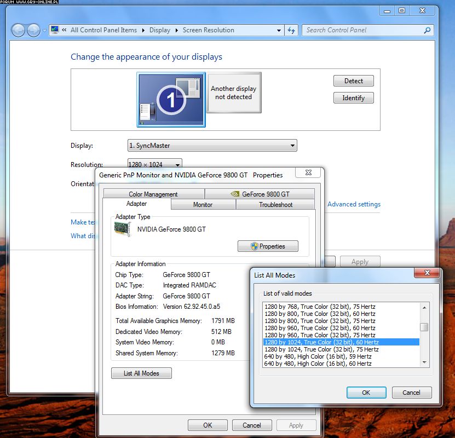The height and width of the screenshot is (438, 455).
Task: Close the adapter Properties dialog
Action: [308, 172]
